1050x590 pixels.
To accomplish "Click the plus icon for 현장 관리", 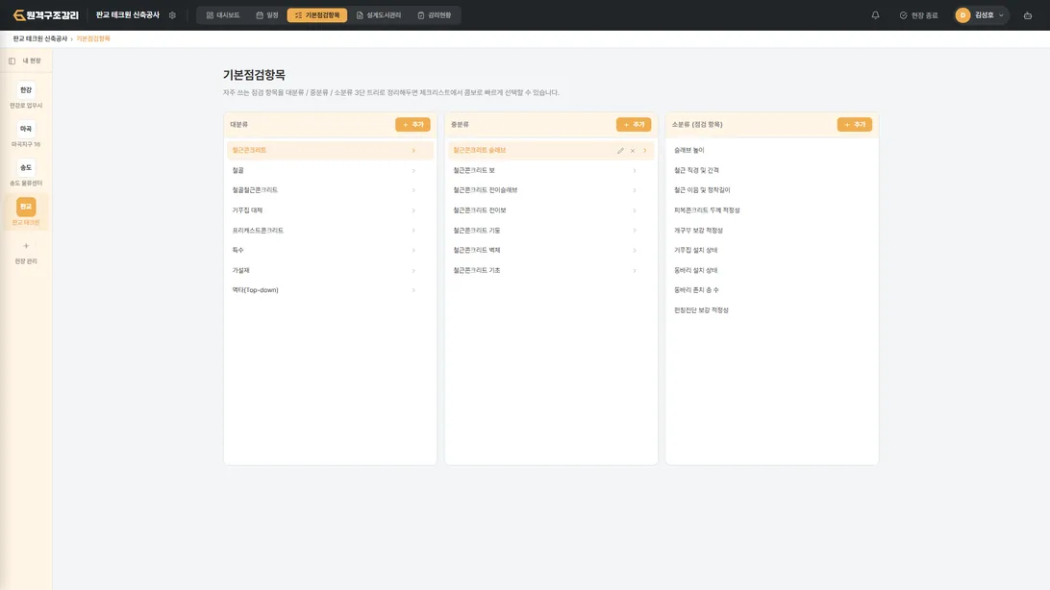I will coord(26,246).
